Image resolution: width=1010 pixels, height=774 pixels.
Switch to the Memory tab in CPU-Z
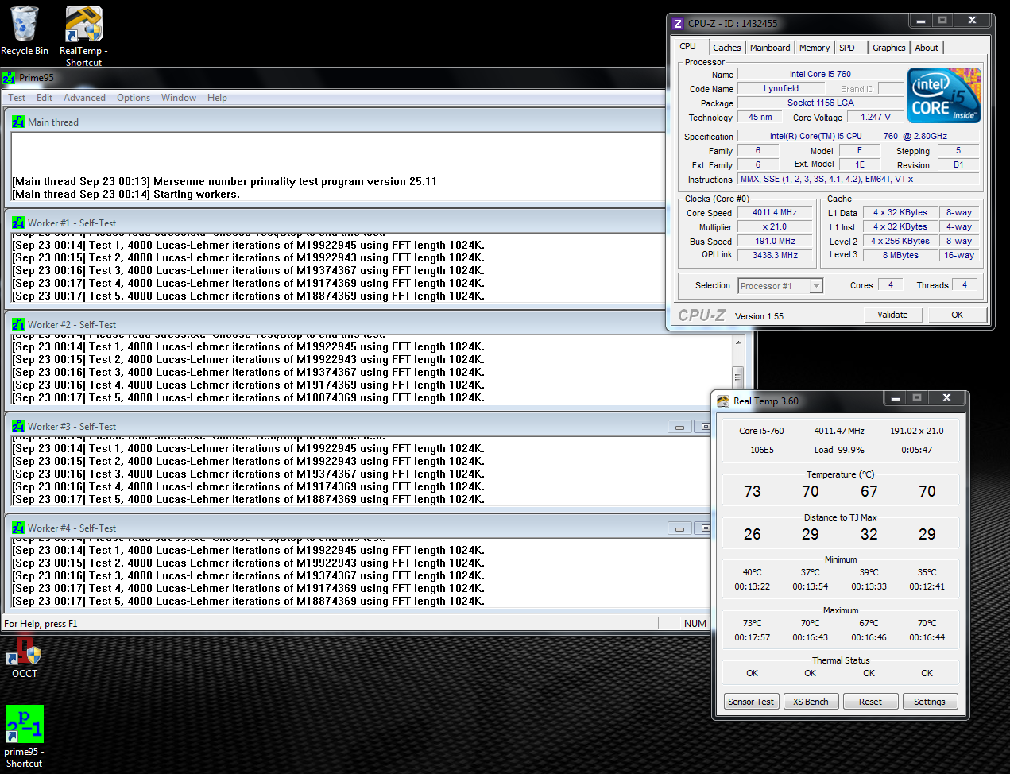tap(815, 48)
